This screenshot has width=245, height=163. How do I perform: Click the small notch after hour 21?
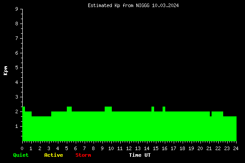coord(211,114)
